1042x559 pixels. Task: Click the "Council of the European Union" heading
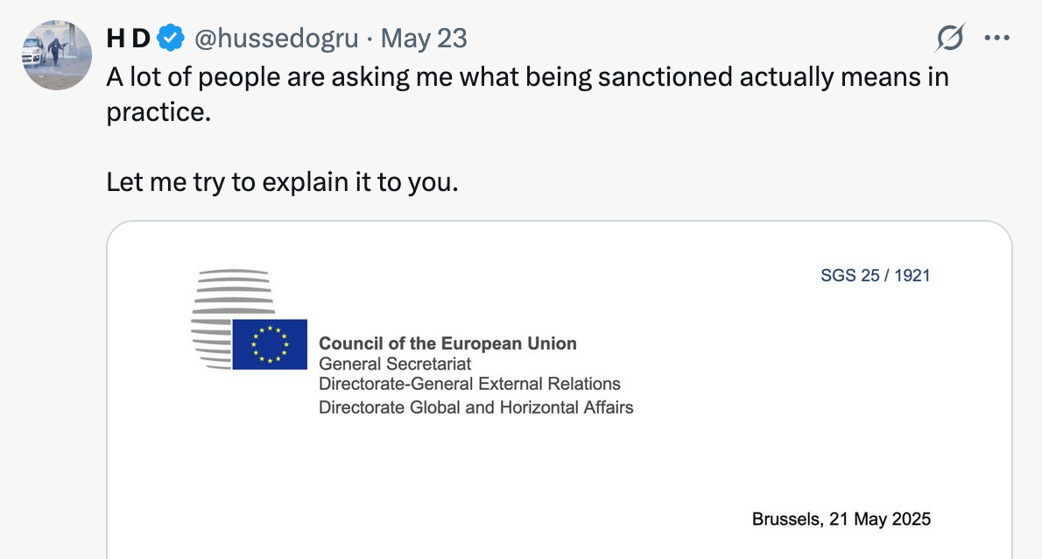(447, 343)
